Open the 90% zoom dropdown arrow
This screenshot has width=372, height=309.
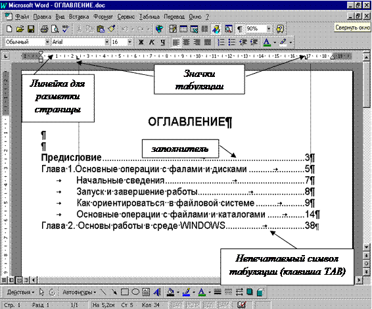[x=269, y=29]
